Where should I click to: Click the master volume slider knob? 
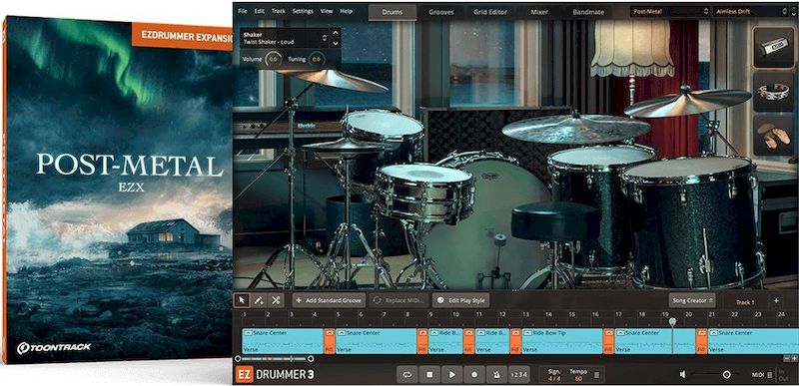point(727,374)
